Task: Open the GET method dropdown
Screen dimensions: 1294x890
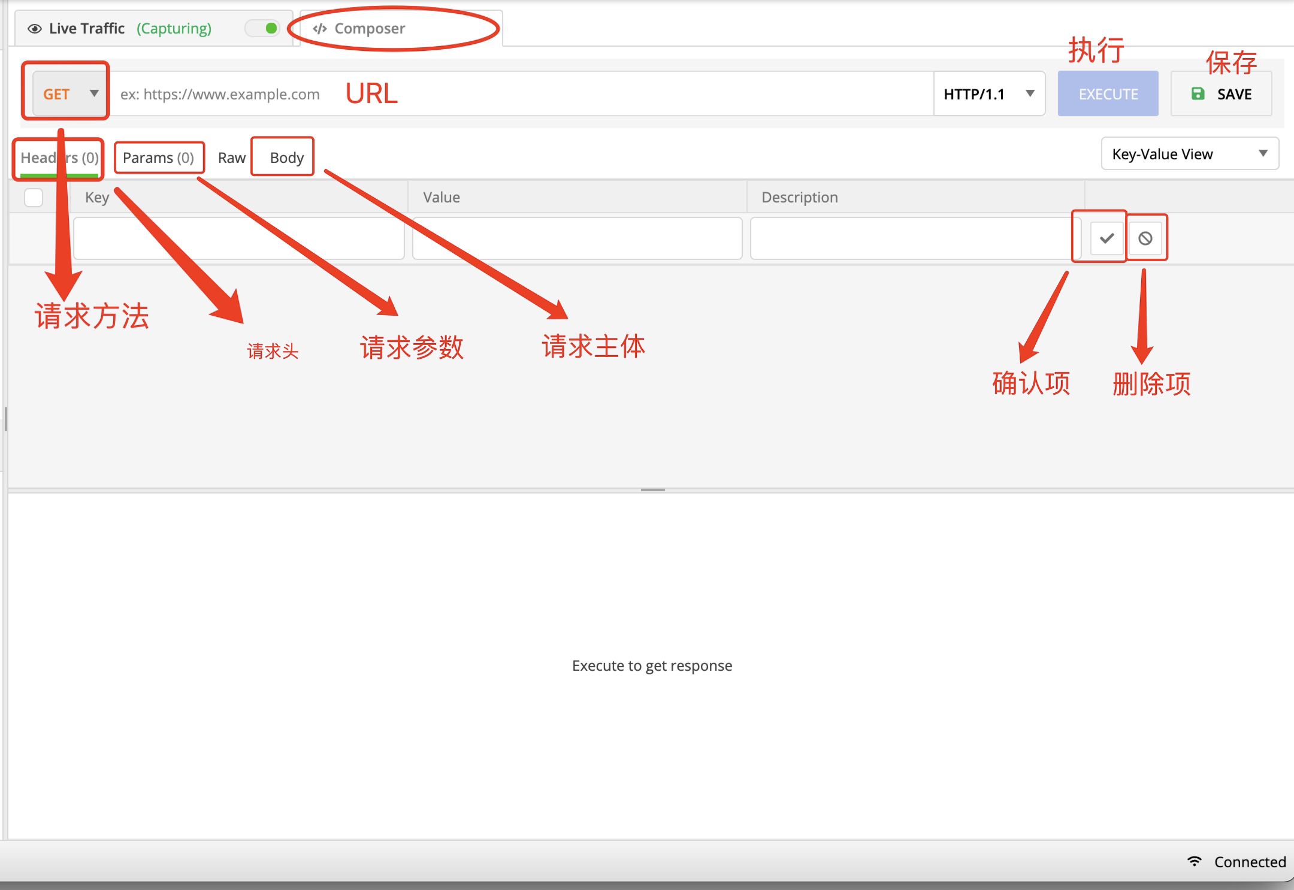Action: [x=69, y=93]
